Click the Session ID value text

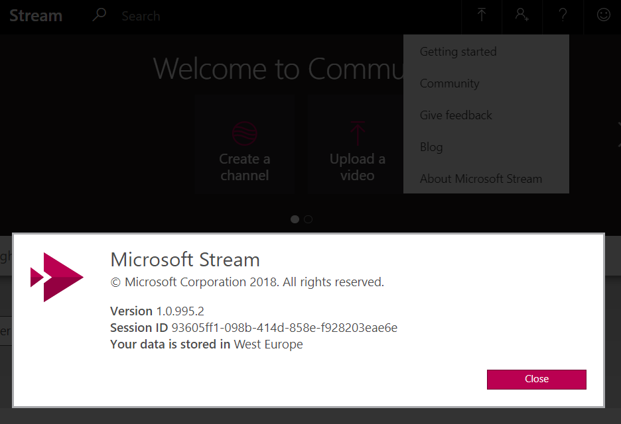(x=284, y=327)
